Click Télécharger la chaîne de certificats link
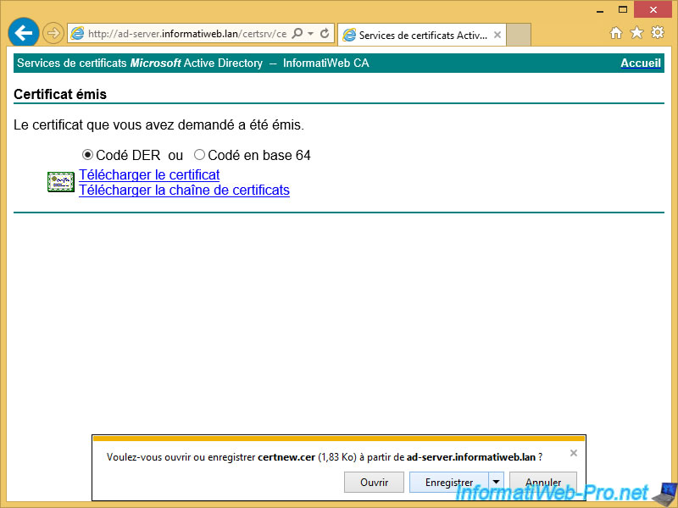 coord(184,190)
